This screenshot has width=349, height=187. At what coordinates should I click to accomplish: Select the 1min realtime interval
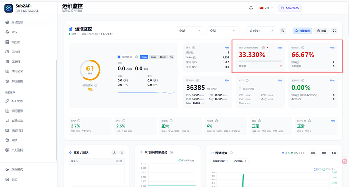144,57
